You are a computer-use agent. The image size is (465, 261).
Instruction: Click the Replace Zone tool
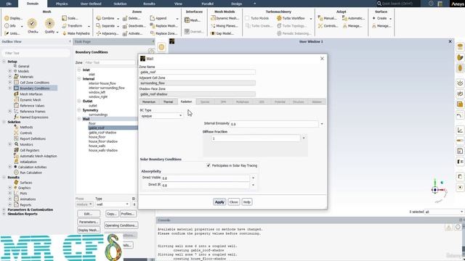pos(163,33)
